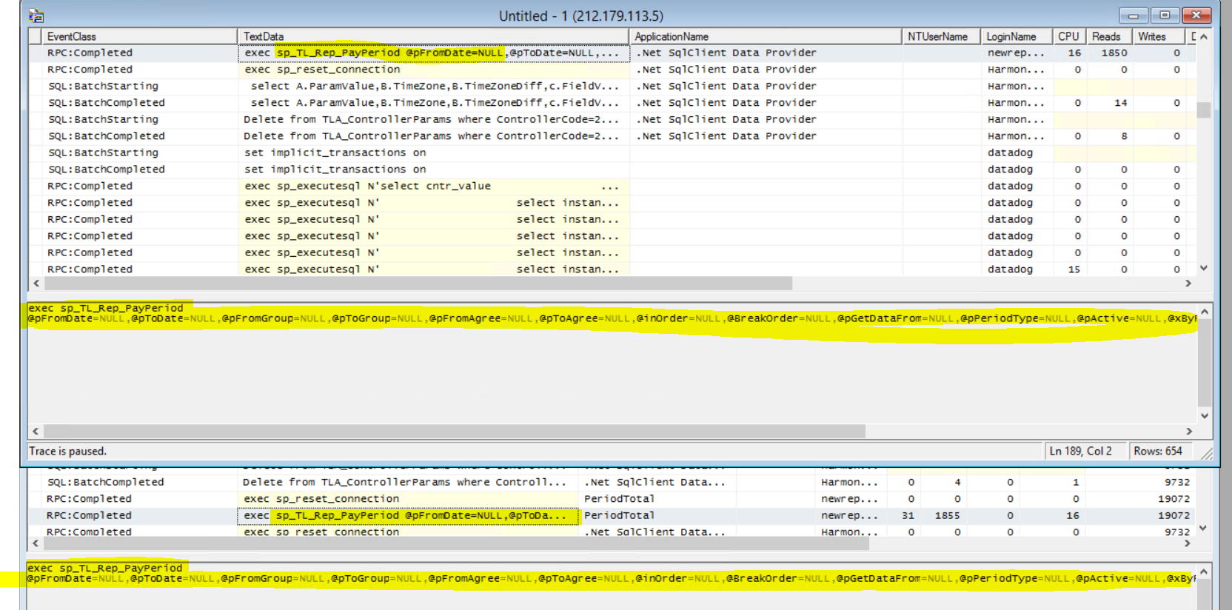The width and height of the screenshot is (1232, 610).
Task: Click the top grid horizontal scrollbar thumb
Action: point(418,284)
